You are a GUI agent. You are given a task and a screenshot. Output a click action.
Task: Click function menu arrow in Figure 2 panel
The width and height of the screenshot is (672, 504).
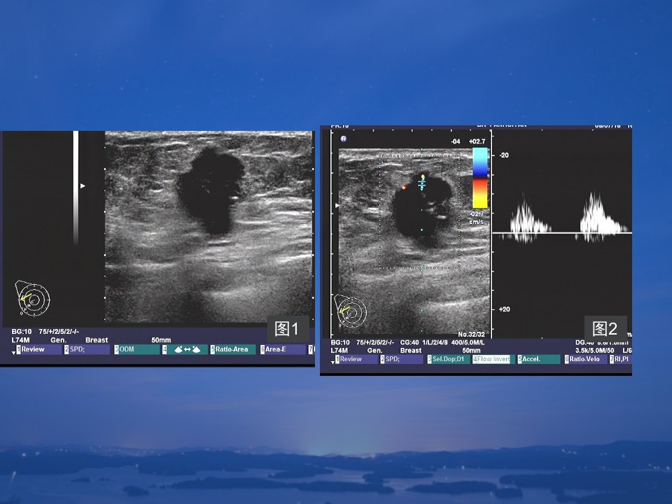tap(333, 362)
